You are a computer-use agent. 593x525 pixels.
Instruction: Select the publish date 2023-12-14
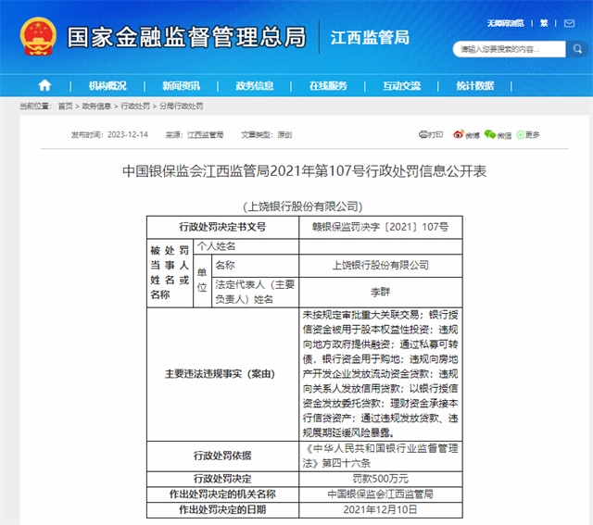point(128,134)
